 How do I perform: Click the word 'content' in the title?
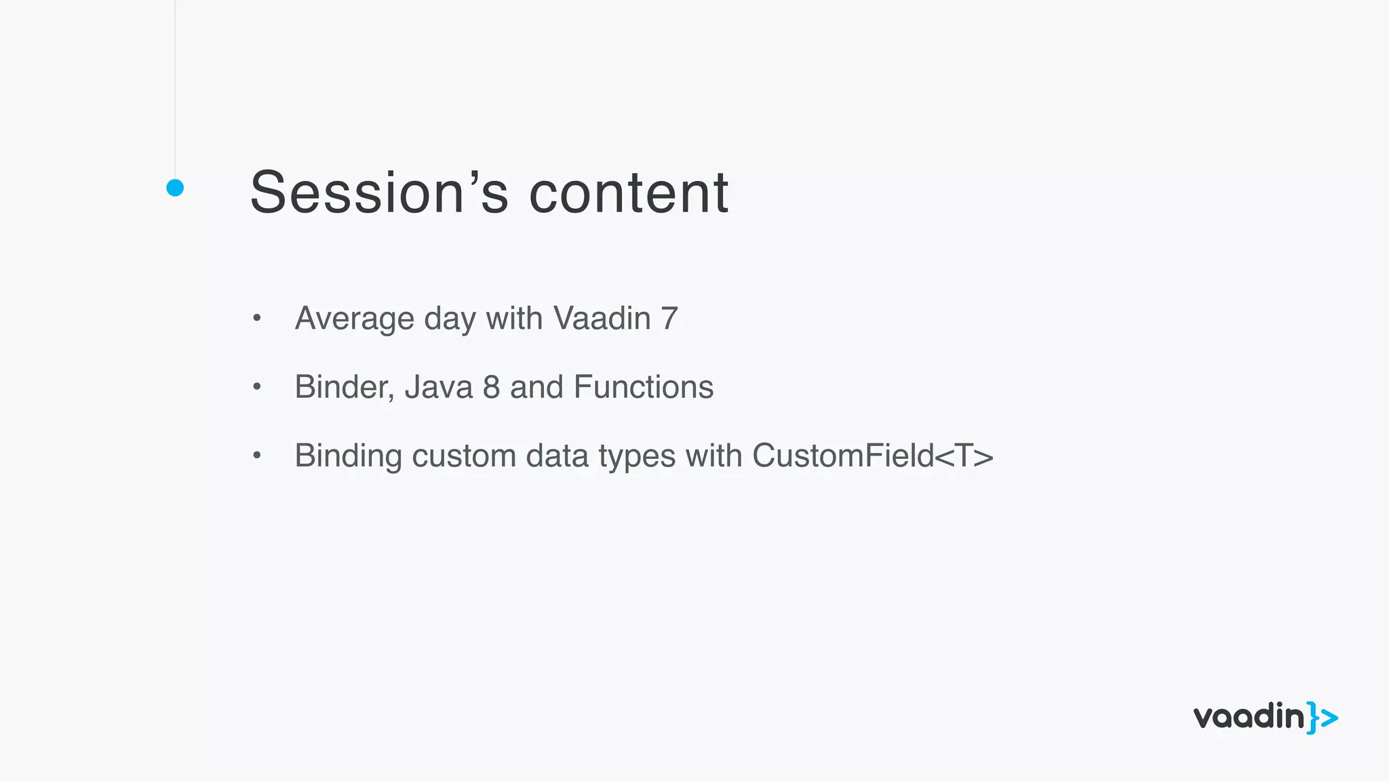coord(628,193)
